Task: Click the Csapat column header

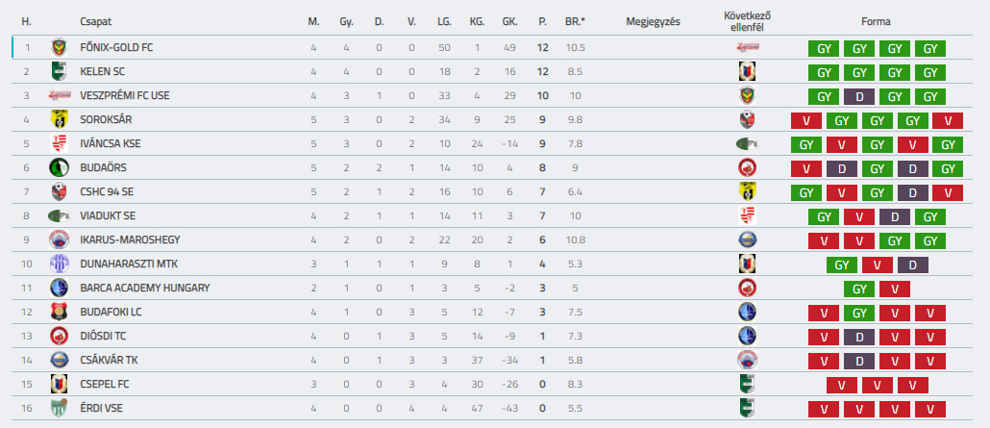Action: [x=96, y=21]
